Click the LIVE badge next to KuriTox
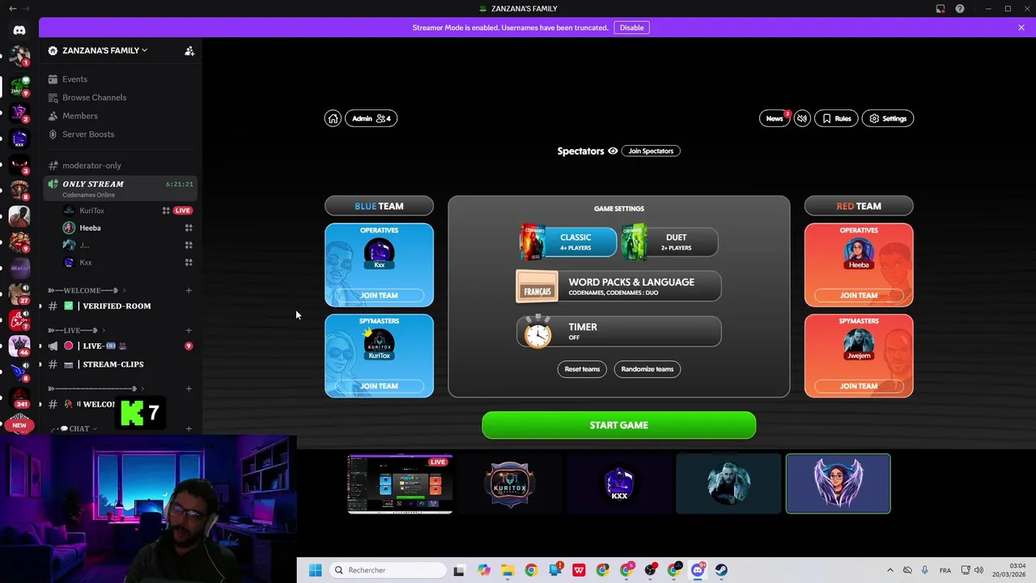Screen dimensions: 1036x583 pyautogui.click(x=183, y=211)
